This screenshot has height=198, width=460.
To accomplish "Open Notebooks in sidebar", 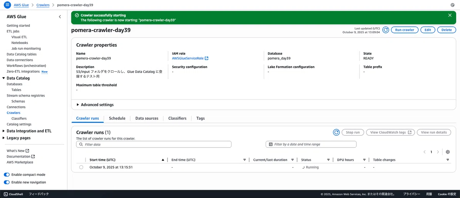I will point(20,43).
